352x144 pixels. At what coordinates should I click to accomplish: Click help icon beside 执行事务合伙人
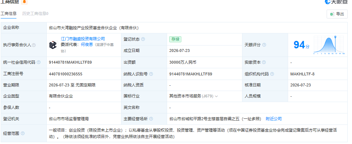coord(34,45)
